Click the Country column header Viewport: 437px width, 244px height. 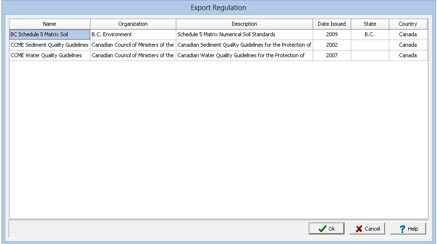408,24
